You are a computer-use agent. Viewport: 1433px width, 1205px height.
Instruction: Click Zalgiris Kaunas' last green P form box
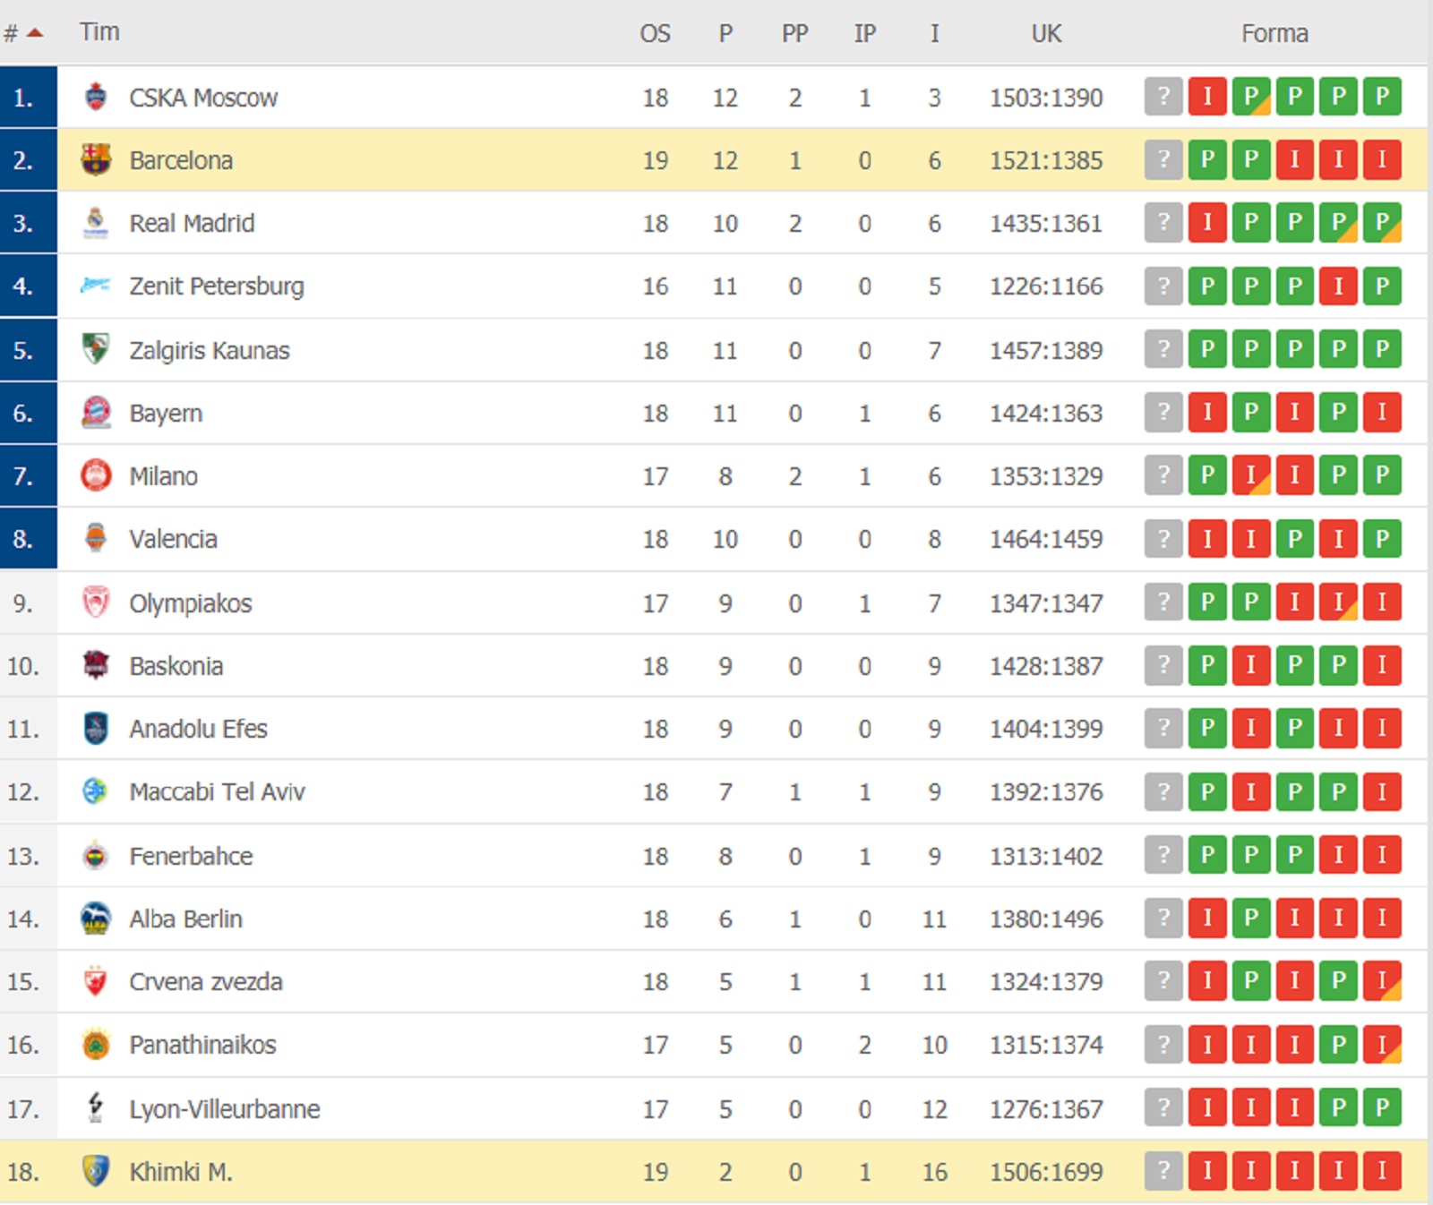tap(1382, 349)
